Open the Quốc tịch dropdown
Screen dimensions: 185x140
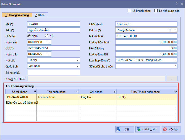[x=78, y=66]
